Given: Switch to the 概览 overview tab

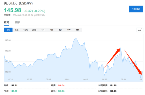Looking at the screenshot, I should coord(6,22).
